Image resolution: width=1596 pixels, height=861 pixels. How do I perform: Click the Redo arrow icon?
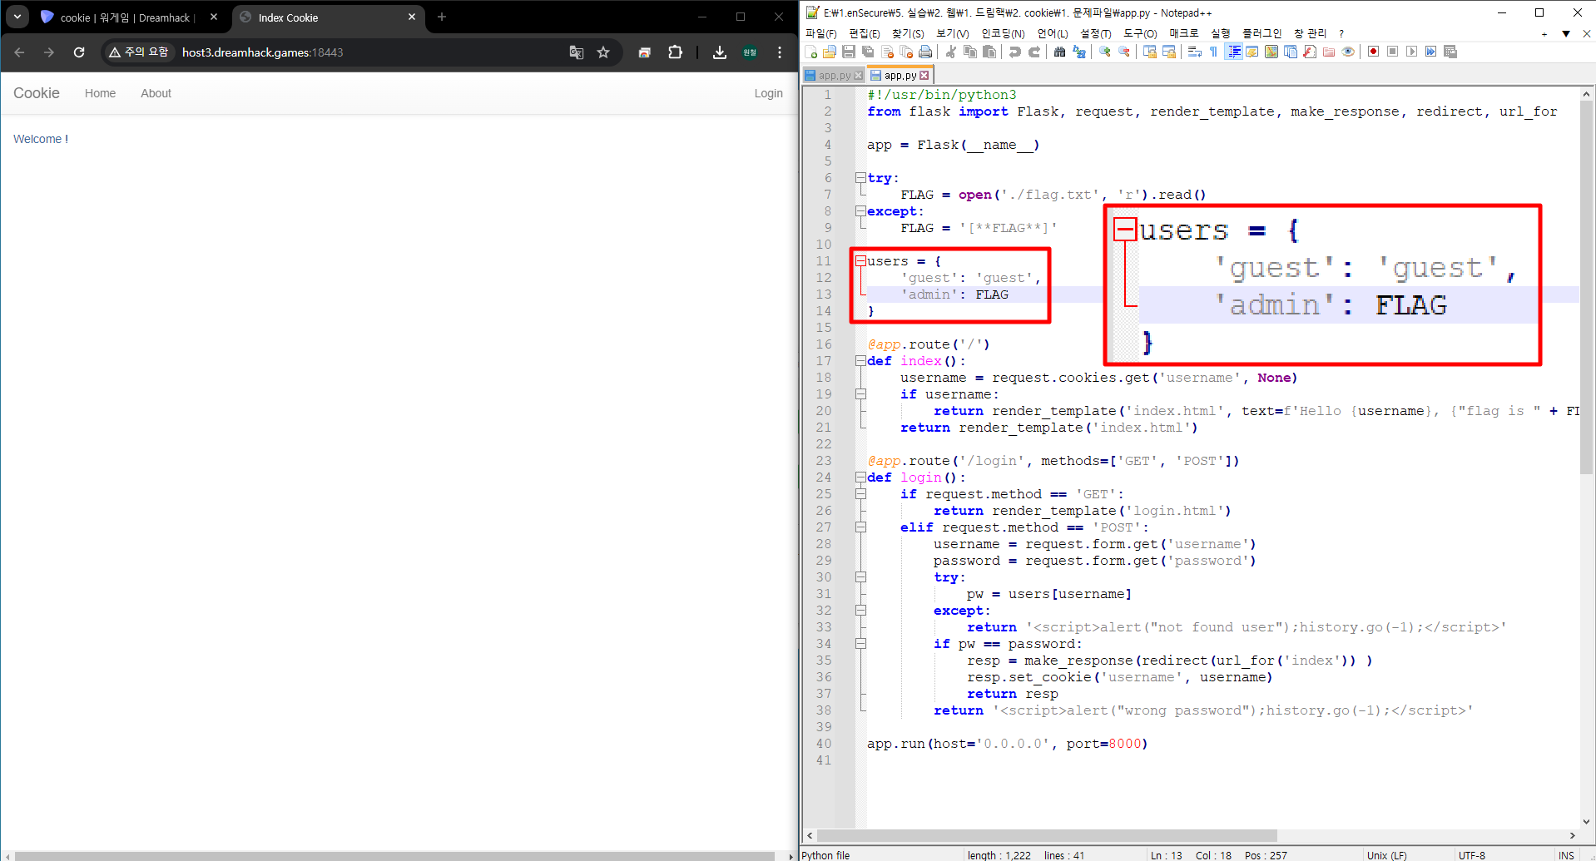[x=1034, y=52]
